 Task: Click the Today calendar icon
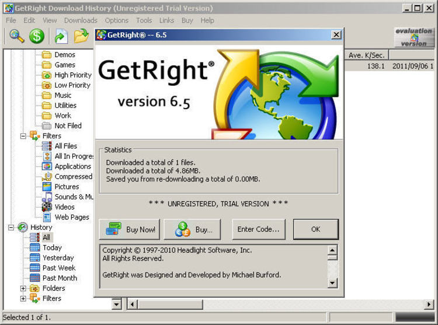coord(34,247)
